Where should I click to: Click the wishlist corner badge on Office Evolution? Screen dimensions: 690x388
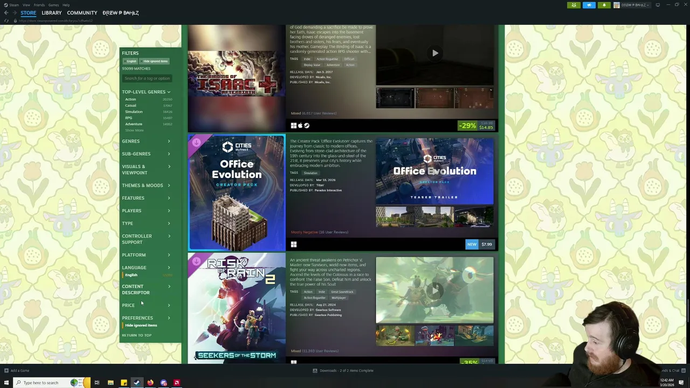(x=196, y=142)
